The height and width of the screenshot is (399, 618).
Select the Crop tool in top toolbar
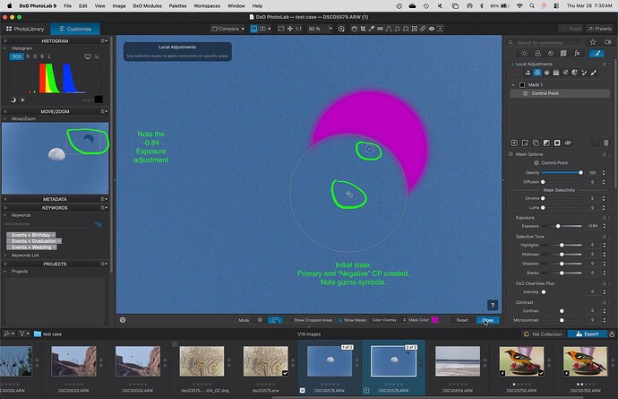tap(363, 29)
